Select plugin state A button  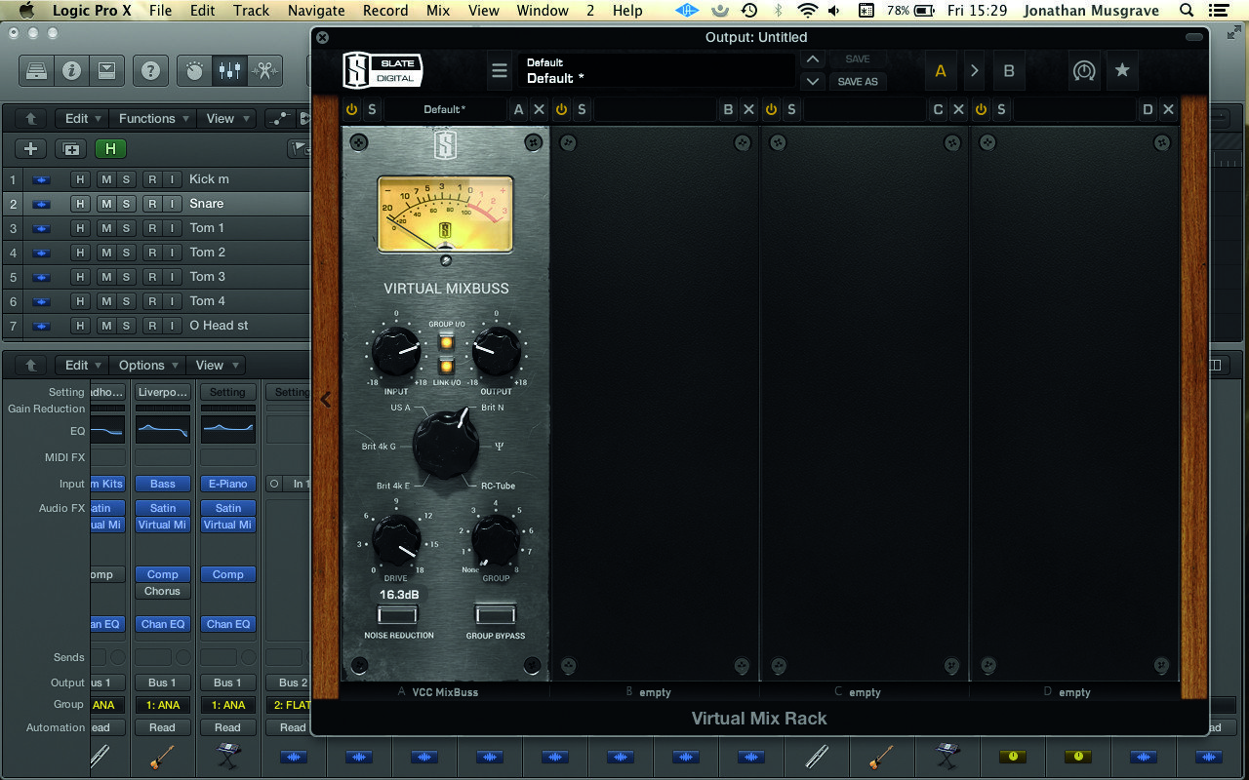click(x=941, y=70)
